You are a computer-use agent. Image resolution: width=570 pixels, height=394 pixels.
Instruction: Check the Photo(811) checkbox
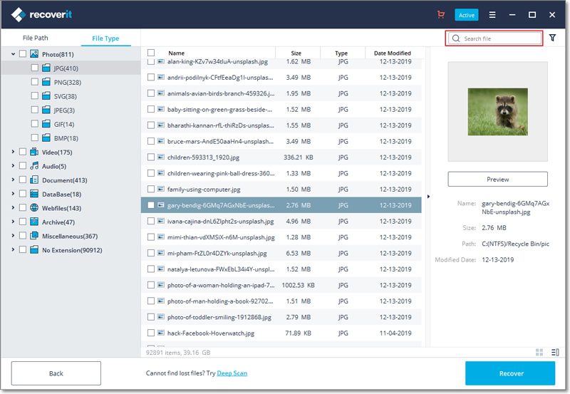tap(23, 54)
